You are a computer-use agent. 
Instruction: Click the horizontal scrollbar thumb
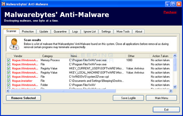pos(63,91)
